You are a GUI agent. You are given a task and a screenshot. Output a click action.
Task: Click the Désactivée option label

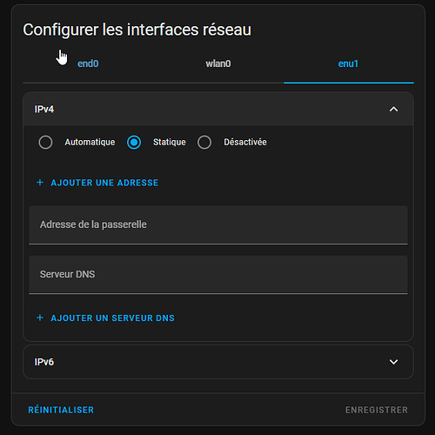point(245,142)
